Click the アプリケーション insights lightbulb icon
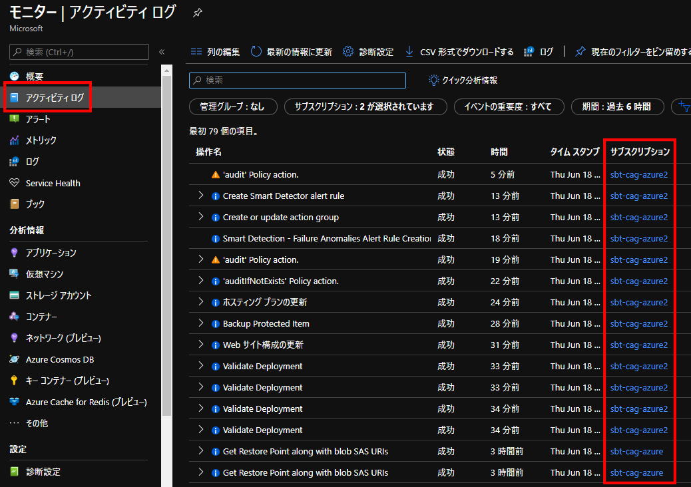This screenshot has width=691, height=487. [15, 252]
